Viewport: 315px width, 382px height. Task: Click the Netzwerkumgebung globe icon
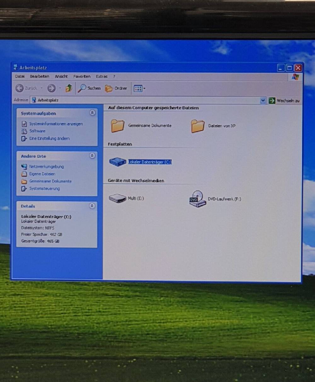coord(24,167)
